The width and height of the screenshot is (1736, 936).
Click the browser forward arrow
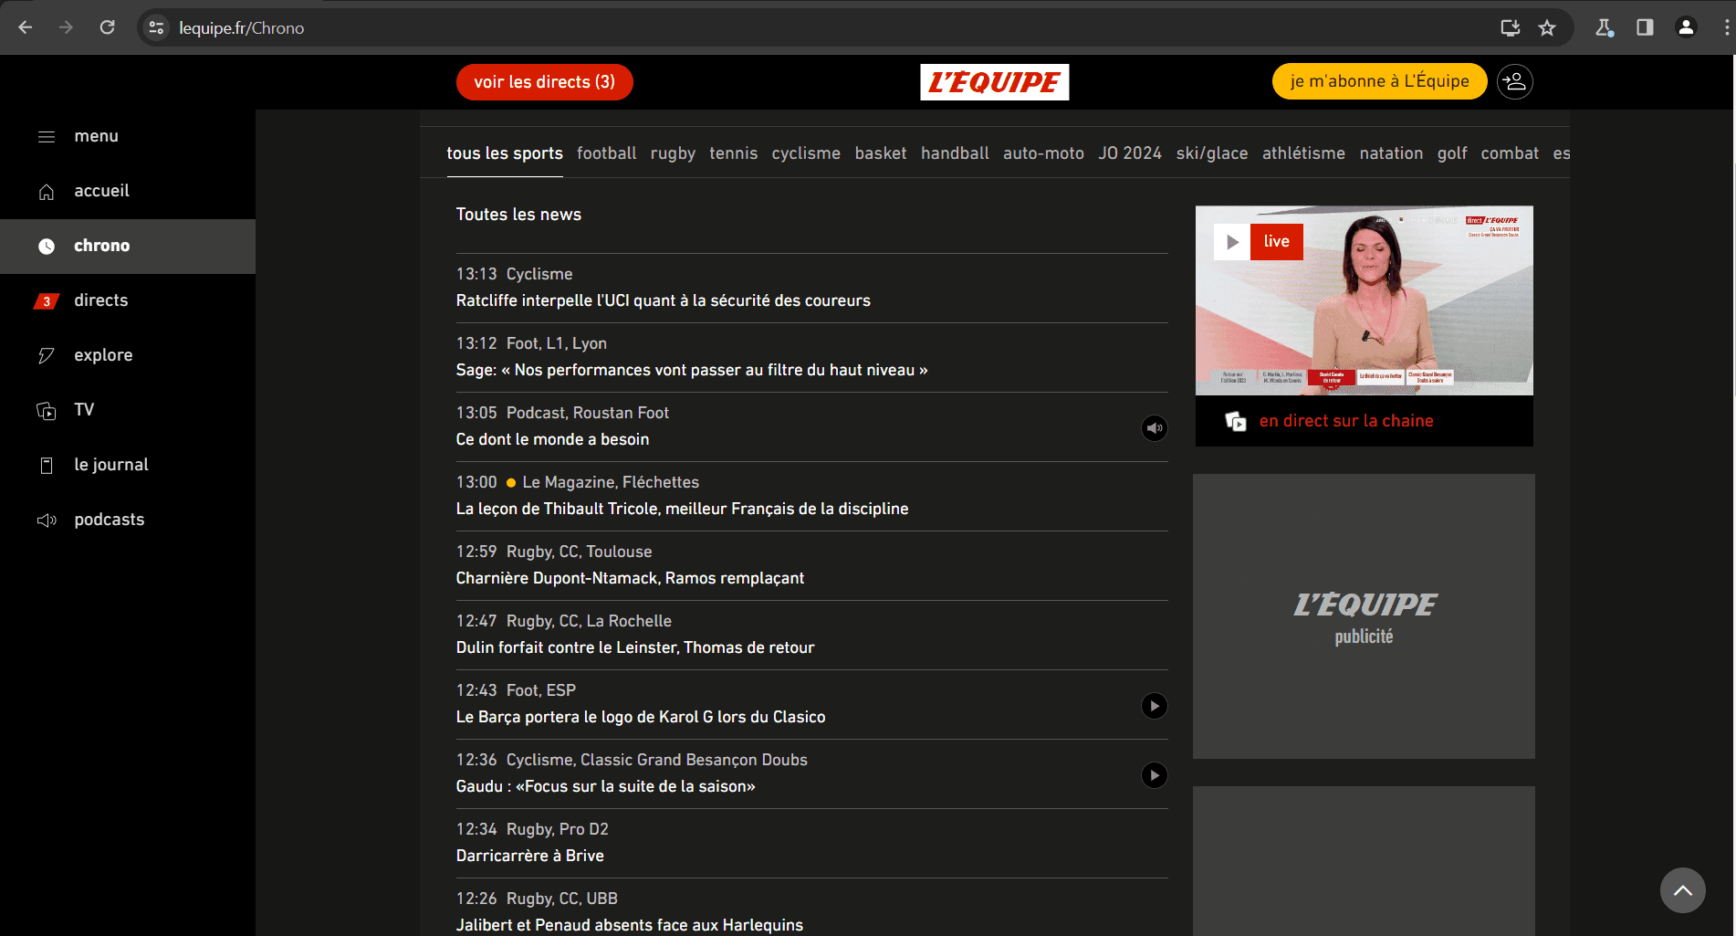[66, 27]
